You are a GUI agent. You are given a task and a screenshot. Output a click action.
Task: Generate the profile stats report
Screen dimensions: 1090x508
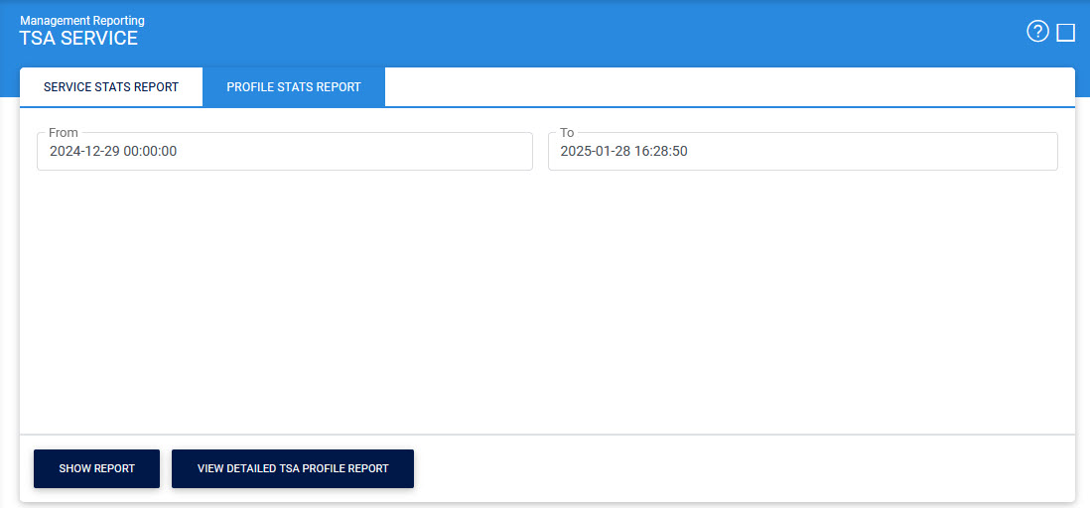point(96,468)
